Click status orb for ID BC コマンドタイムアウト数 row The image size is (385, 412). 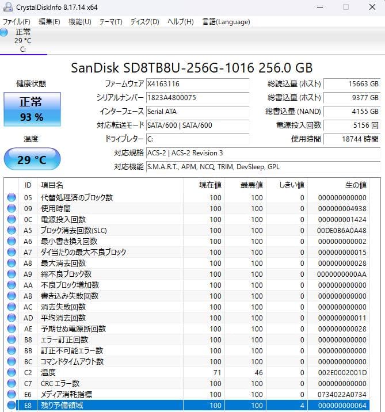(x=12, y=361)
